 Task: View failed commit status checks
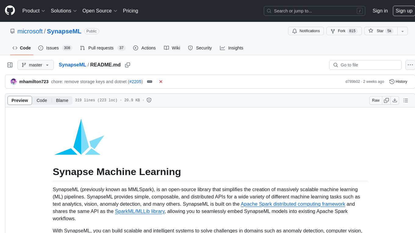coord(161,82)
